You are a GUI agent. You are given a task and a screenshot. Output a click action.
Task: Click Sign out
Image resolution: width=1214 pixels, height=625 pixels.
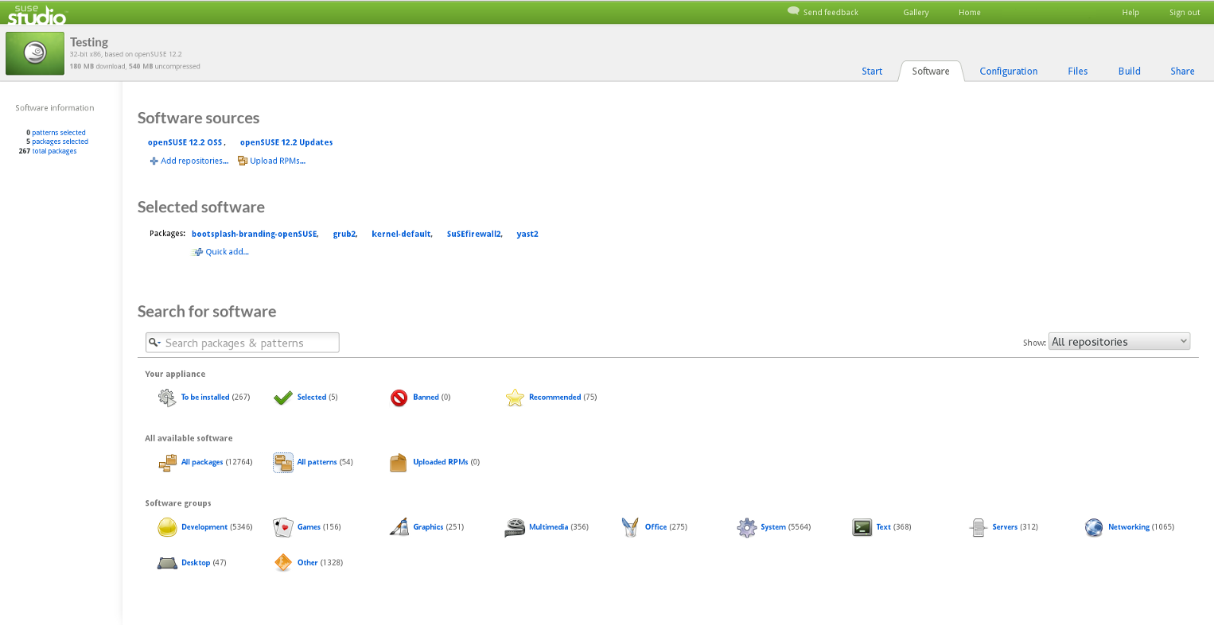[1185, 13]
